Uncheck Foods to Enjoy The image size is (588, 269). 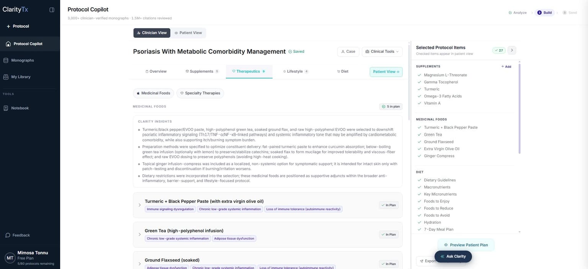coord(420,201)
